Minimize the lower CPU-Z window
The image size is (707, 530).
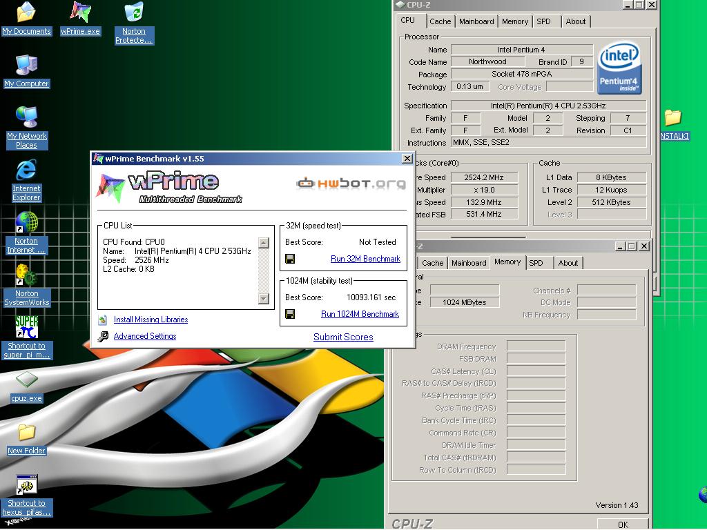[x=621, y=246]
